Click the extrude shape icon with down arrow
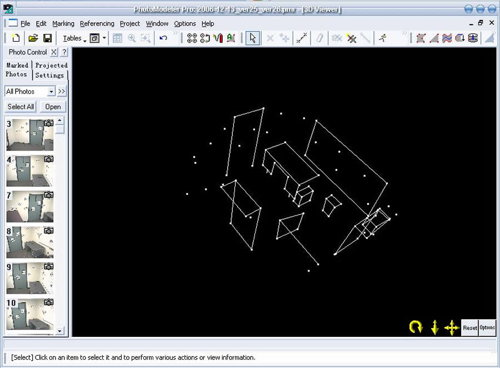Image resolution: width=500 pixels, height=368 pixels. tap(460, 38)
